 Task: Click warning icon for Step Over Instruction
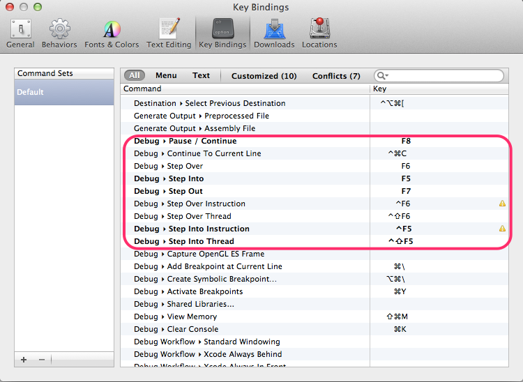tap(502, 204)
